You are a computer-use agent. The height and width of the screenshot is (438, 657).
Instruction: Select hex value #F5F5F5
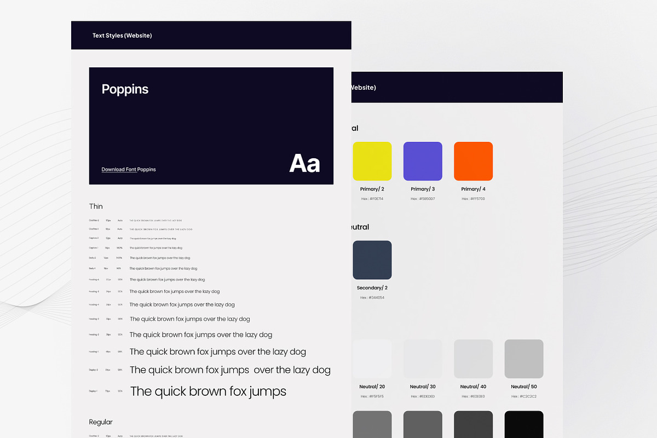372,396
